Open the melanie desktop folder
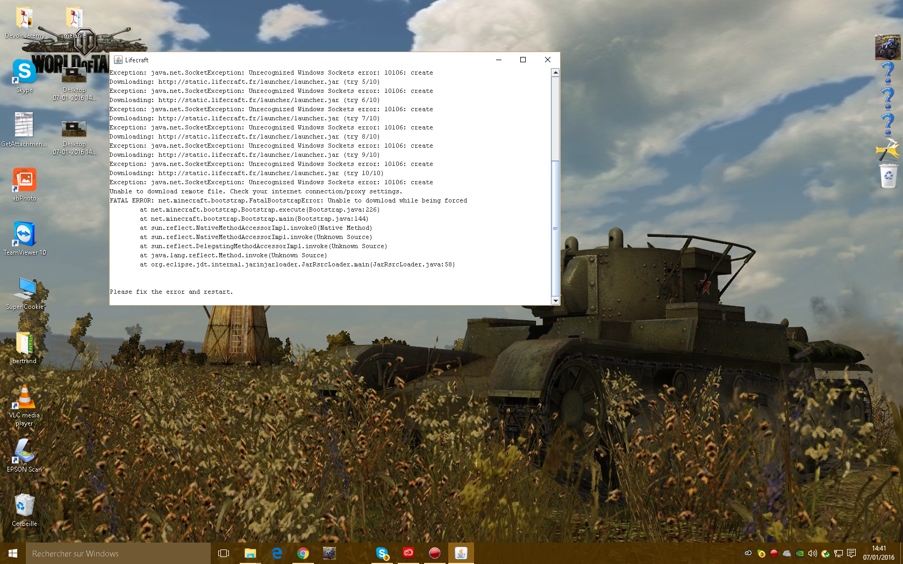Screen dimensions: 903x564 [x=74, y=23]
